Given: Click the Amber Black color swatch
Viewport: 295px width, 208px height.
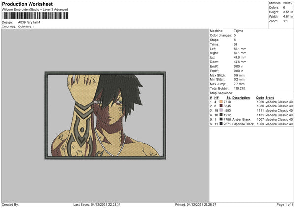Looking at the screenshot, I should click(x=221, y=119).
